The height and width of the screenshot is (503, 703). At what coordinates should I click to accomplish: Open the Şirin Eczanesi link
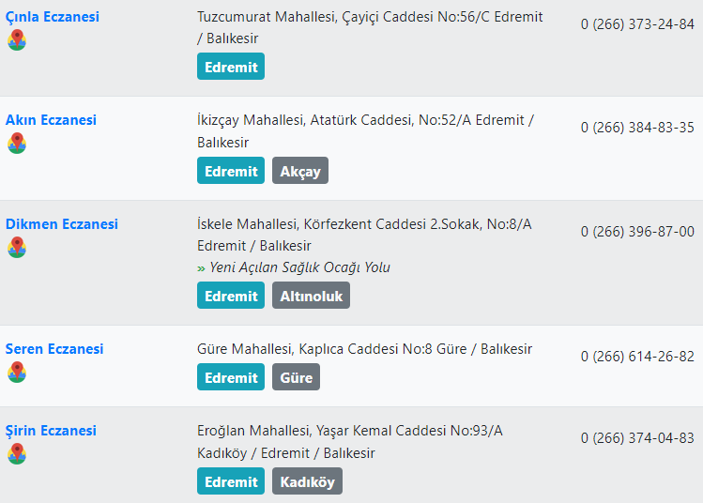pyautogui.click(x=51, y=431)
